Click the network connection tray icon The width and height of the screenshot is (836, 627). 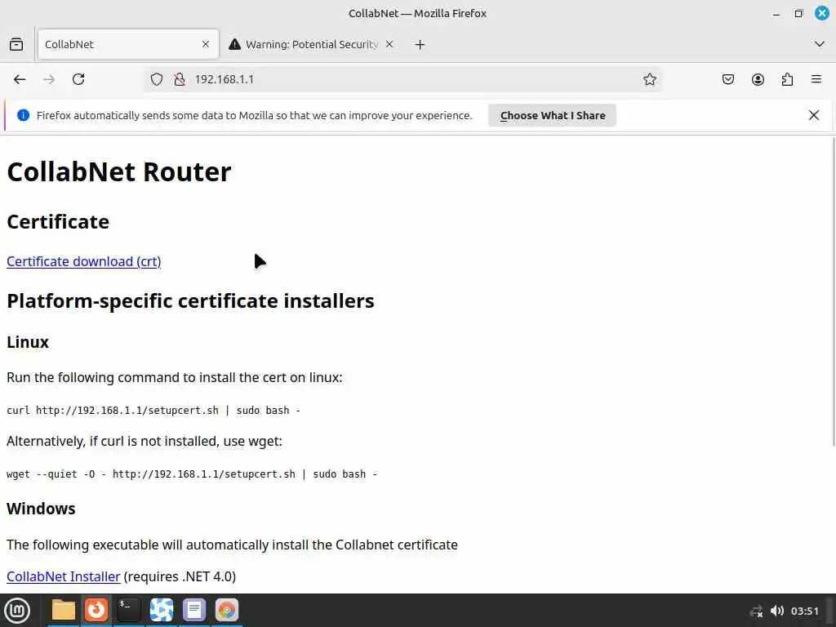click(x=756, y=611)
